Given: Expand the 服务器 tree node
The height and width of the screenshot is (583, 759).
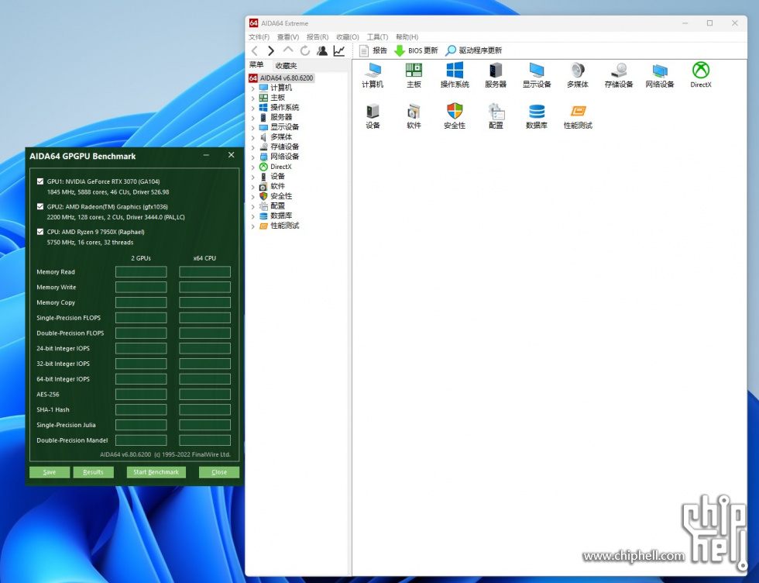Looking at the screenshot, I should point(252,118).
